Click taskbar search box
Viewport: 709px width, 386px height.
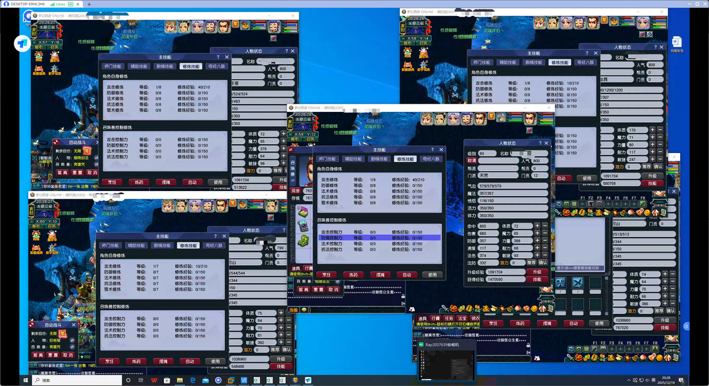tap(77, 380)
